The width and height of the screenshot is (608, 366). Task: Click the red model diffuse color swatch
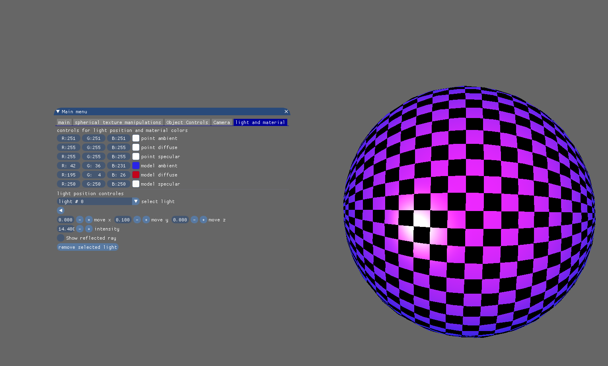click(x=136, y=174)
